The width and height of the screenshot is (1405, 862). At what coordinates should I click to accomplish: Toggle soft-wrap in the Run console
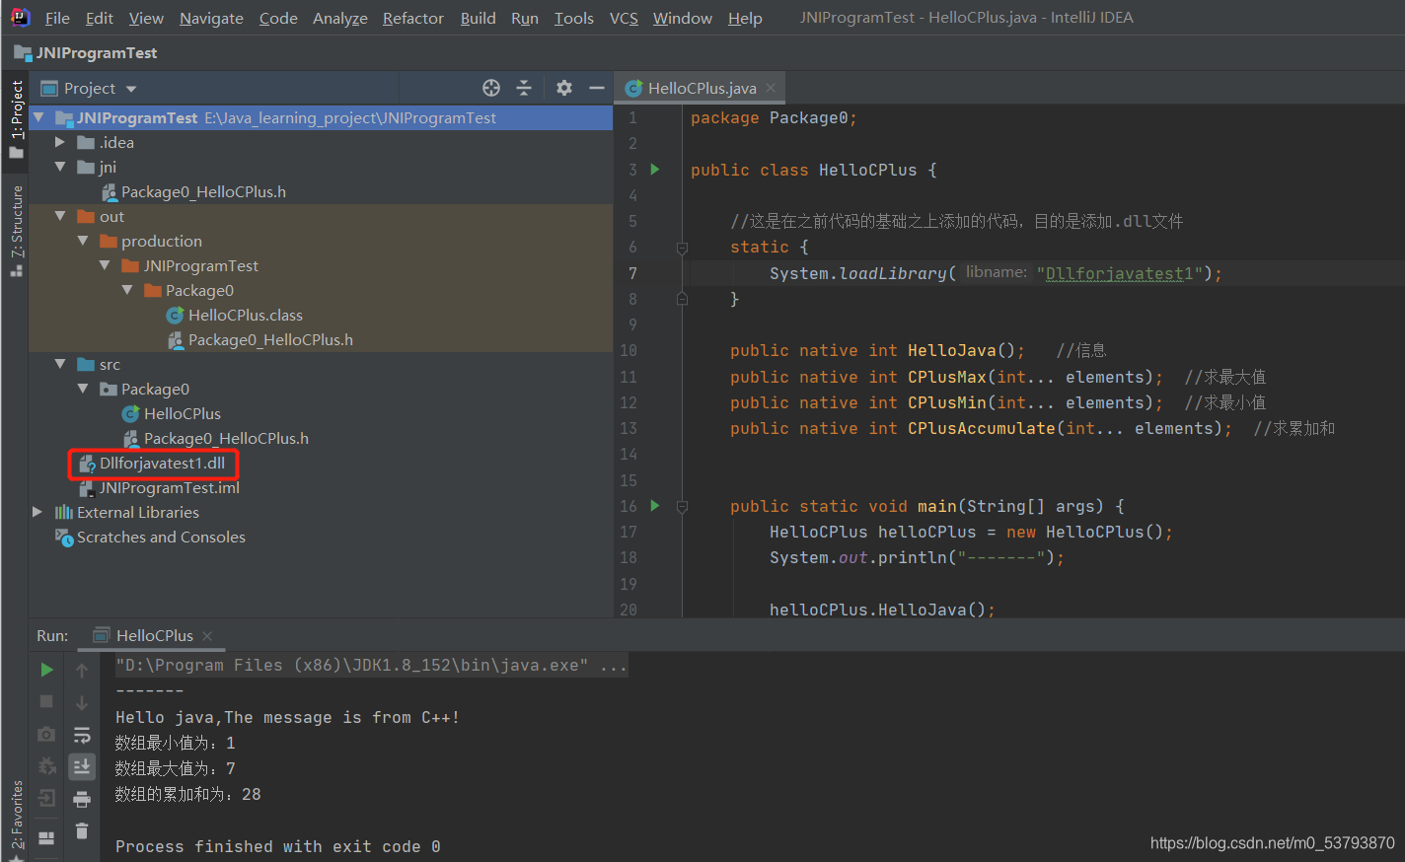82,734
